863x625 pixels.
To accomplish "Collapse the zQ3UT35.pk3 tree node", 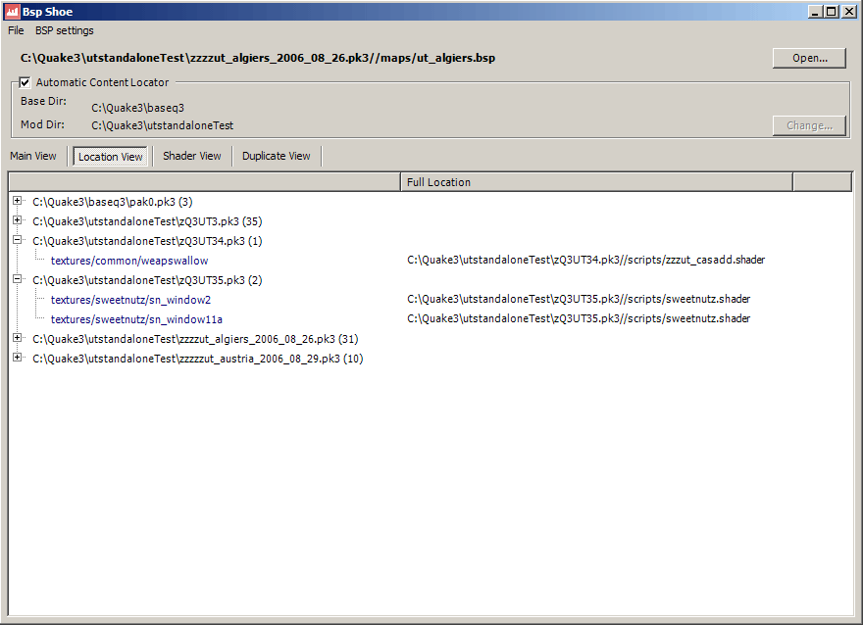I will pos(18,279).
